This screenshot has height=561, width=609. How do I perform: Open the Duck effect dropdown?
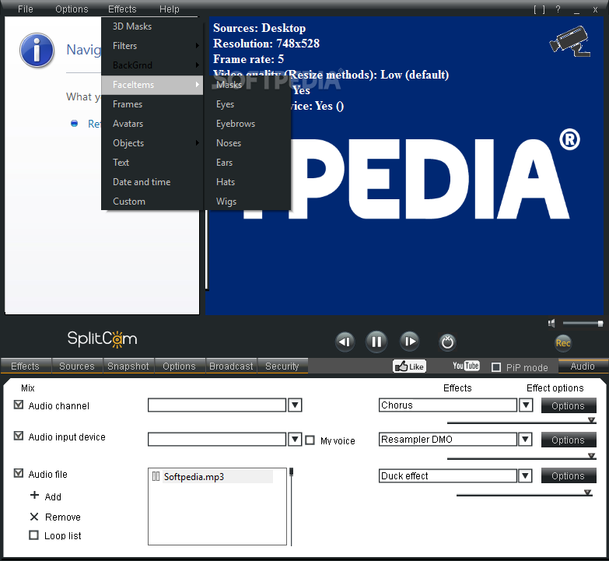coord(526,475)
